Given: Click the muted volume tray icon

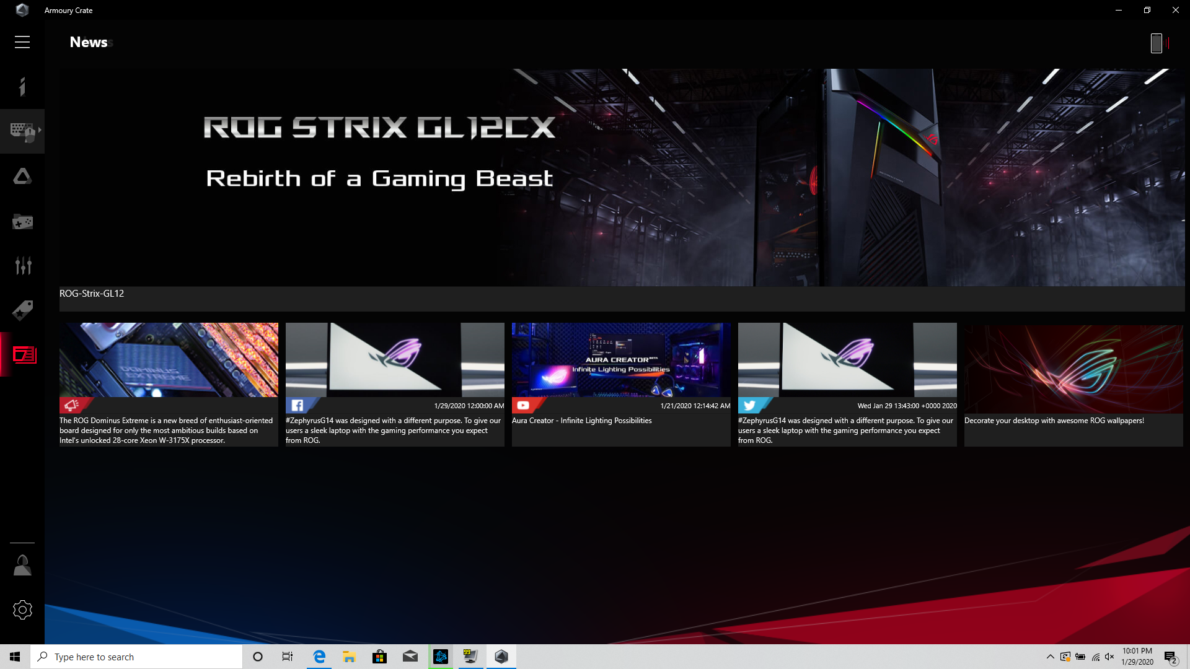Looking at the screenshot, I should (1109, 657).
